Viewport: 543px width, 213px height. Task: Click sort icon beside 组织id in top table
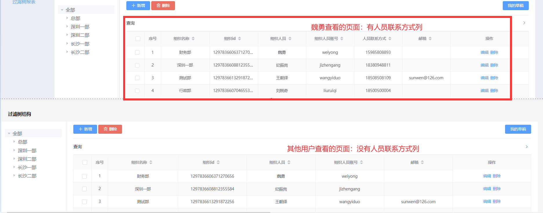point(240,38)
